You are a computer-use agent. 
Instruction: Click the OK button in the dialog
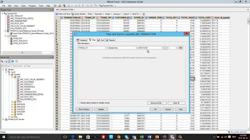pyautogui.click(x=155, y=109)
